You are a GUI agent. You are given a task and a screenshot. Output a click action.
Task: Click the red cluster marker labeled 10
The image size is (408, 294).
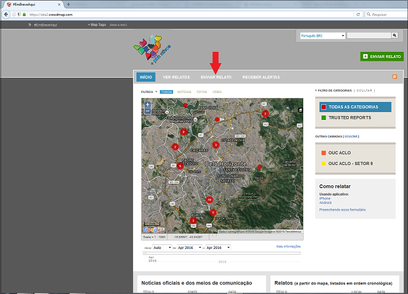coord(209,200)
